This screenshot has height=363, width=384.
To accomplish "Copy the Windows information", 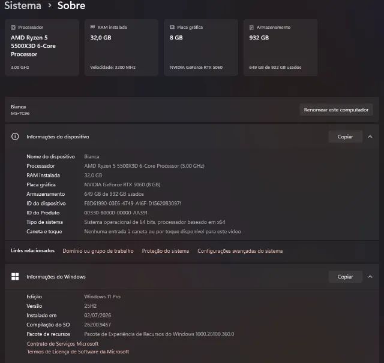I will [346, 277].
